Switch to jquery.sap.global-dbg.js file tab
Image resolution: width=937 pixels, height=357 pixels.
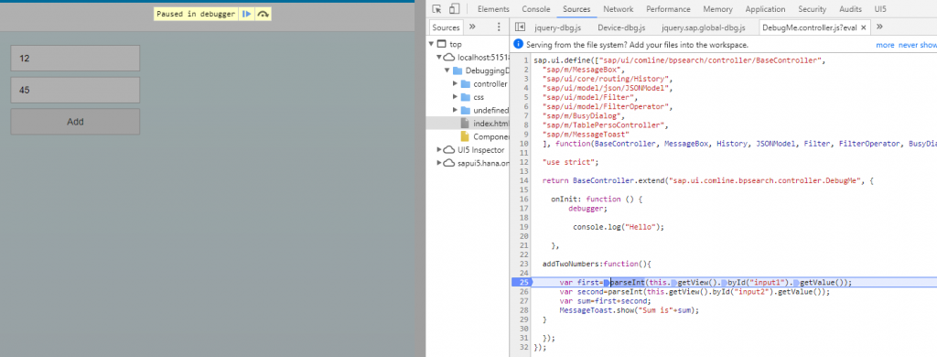pyautogui.click(x=704, y=27)
